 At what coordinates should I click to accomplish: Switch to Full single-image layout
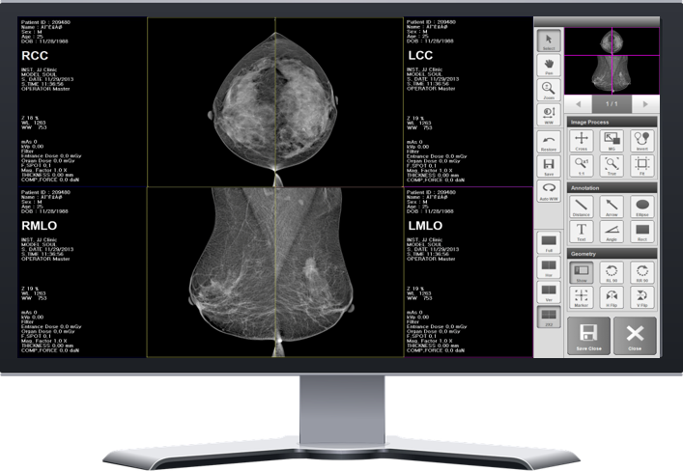(x=548, y=242)
